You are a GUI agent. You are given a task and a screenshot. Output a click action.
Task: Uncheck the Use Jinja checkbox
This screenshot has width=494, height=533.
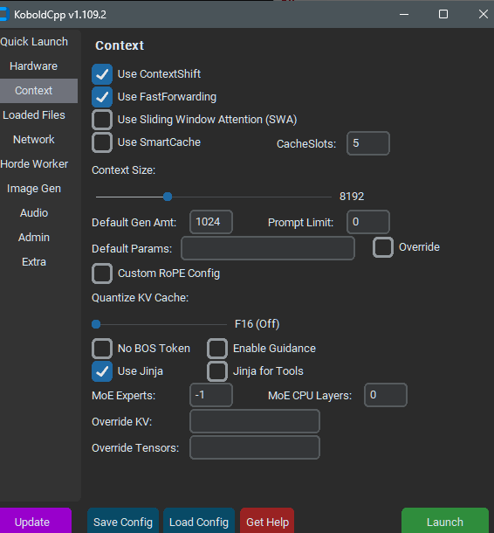click(102, 371)
